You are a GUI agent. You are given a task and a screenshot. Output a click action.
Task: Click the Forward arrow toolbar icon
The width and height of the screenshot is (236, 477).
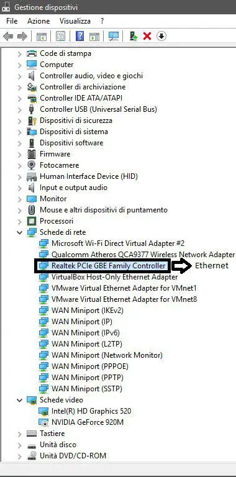(22, 37)
